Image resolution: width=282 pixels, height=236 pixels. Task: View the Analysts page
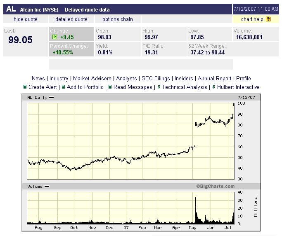[x=126, y=78]
